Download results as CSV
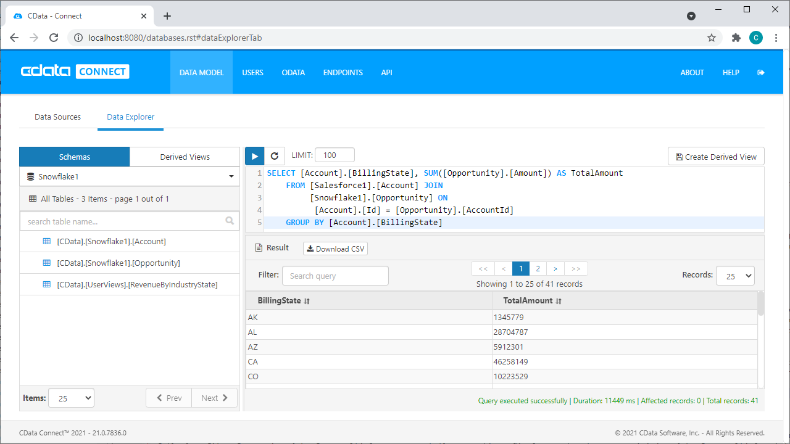 click(335, 249)
